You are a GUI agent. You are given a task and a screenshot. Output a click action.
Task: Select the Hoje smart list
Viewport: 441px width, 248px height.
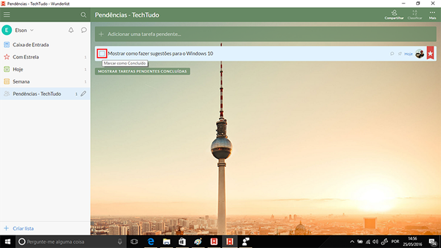(45, 69)
